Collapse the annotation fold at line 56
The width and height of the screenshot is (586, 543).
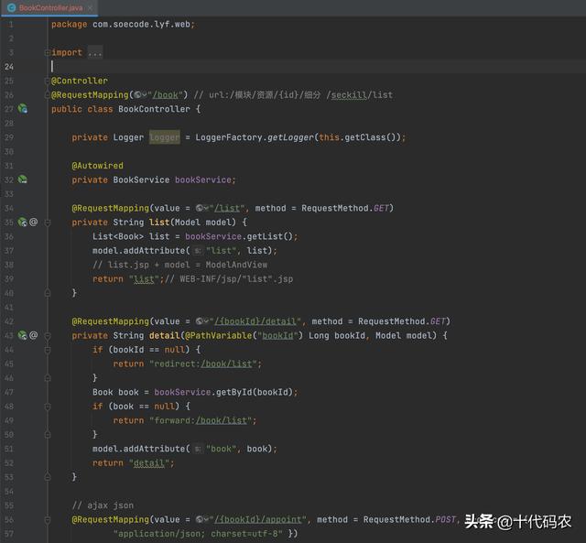[48, 520]
